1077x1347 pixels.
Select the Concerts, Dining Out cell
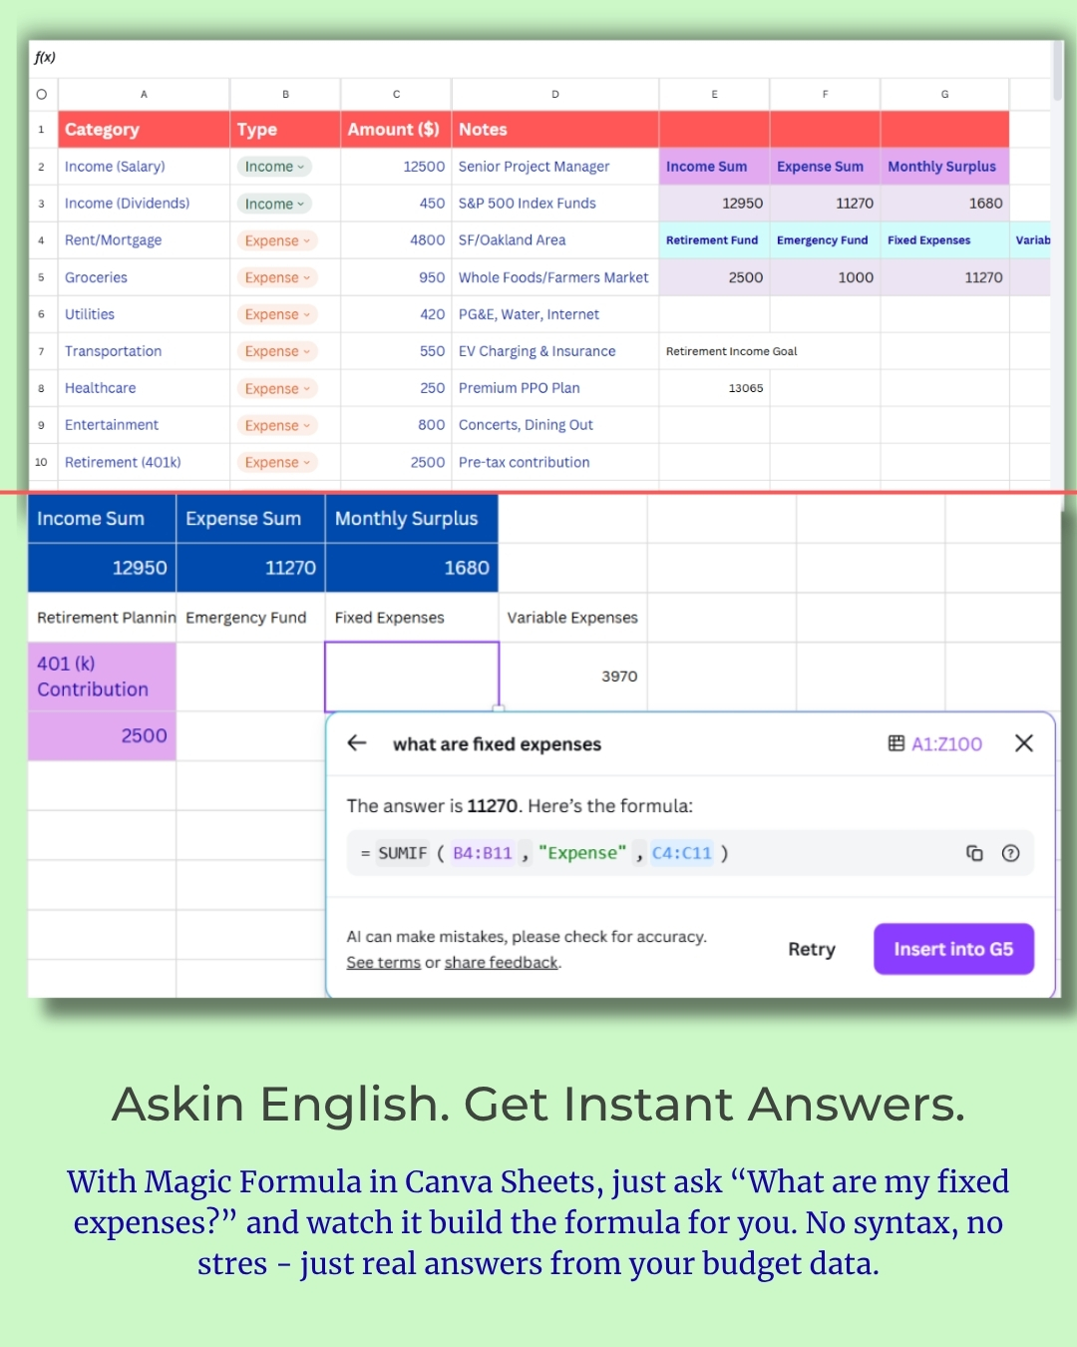coord(554,425)
